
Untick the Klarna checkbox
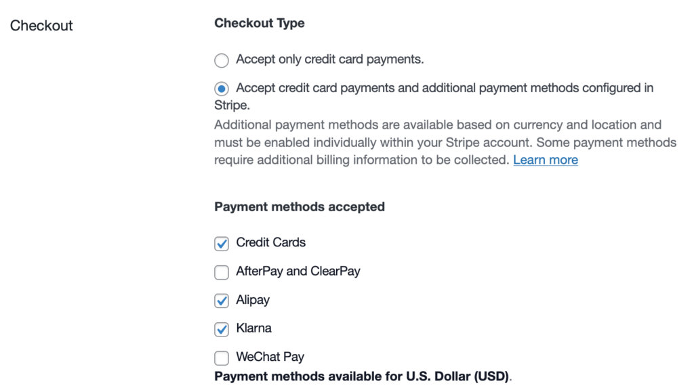pos(222,330)
